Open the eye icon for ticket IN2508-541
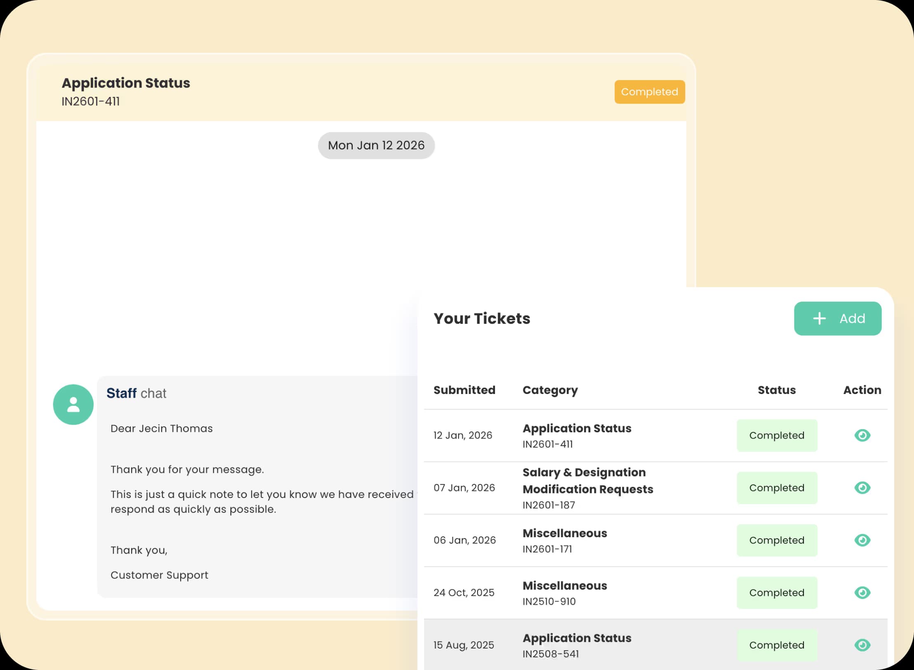The image size is (914, 670). point(862,645)
